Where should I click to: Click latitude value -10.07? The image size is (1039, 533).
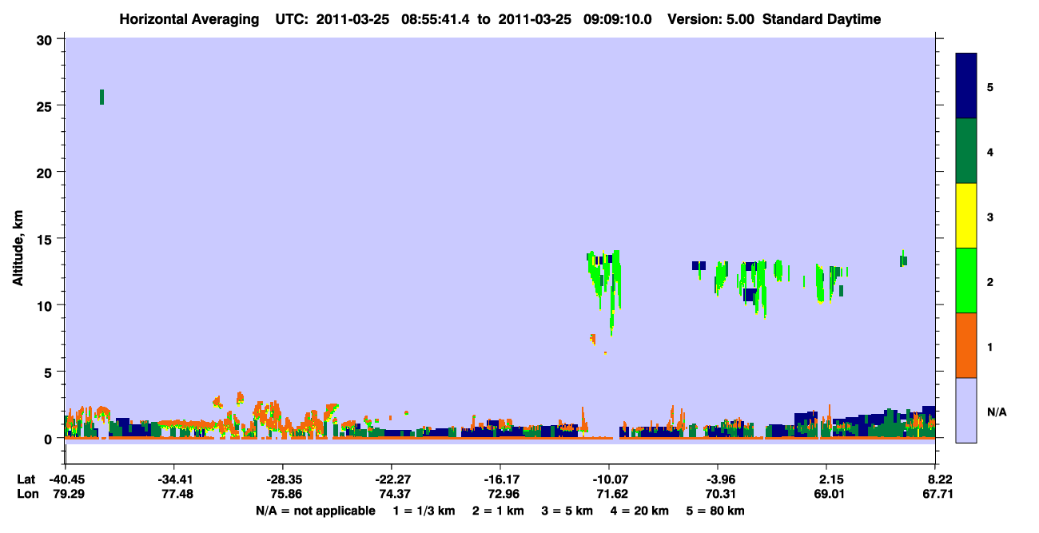609,479
